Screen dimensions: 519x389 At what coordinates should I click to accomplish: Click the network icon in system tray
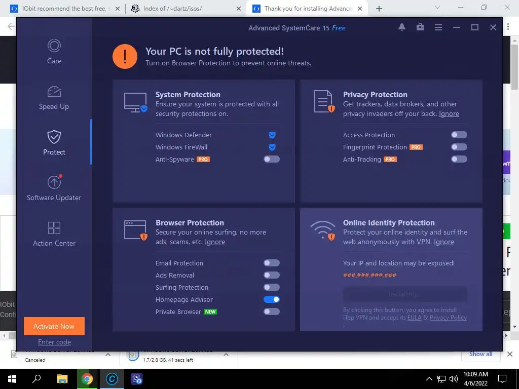[x=441, y=379]
